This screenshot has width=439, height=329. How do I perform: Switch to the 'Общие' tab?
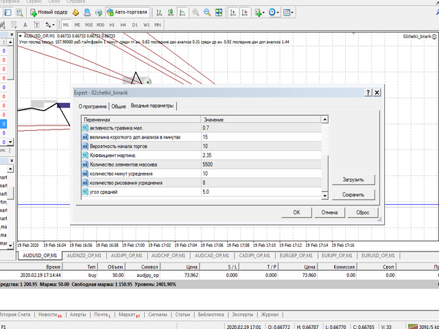[118, 106]
